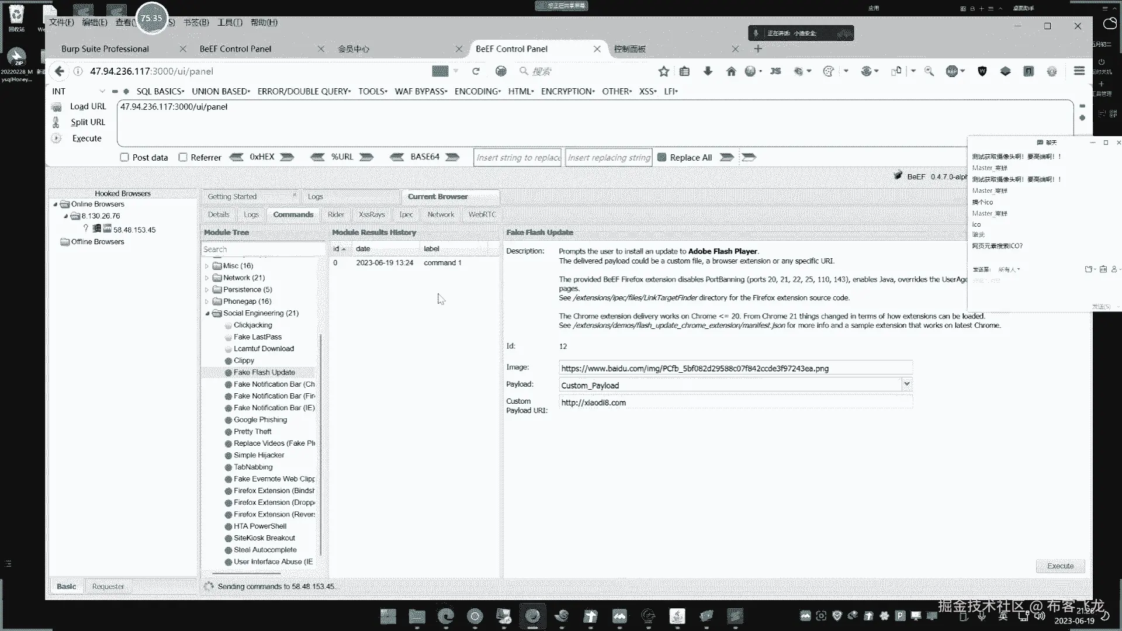Toggle the Replace All checkbox
This screenshot has width=1122, height=631.
click(x=662, y=157)
